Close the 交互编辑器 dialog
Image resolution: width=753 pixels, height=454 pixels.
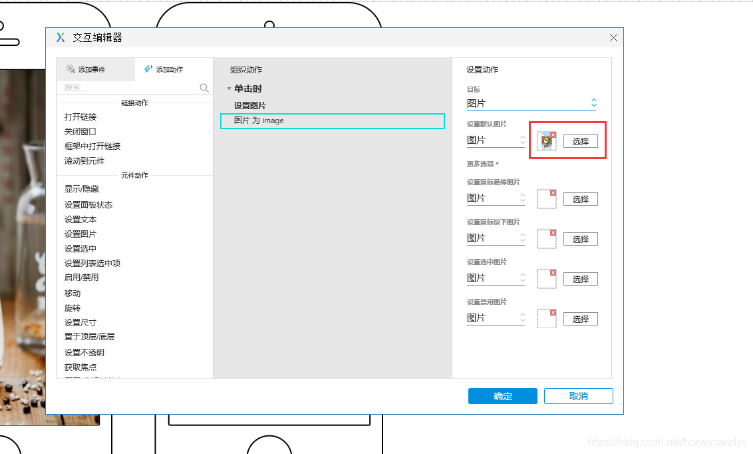(613, 37)
